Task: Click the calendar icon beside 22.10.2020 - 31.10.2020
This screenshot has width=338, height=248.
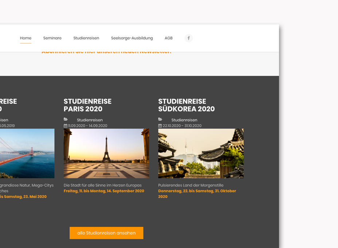Action: (160, 126)
